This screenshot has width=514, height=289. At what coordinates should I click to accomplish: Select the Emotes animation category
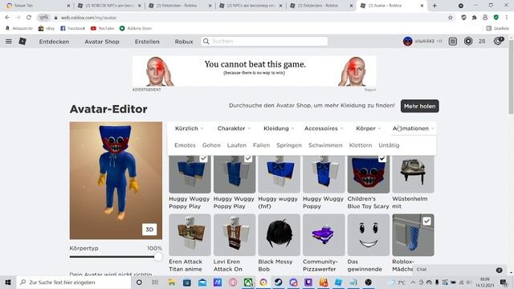click(185, 145)
